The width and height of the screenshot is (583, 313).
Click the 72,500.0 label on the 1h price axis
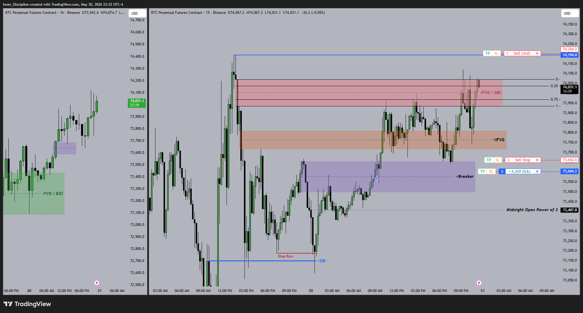[x=137, y=285]
